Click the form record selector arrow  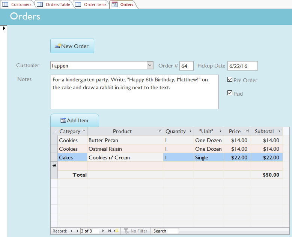pos(4,28)
